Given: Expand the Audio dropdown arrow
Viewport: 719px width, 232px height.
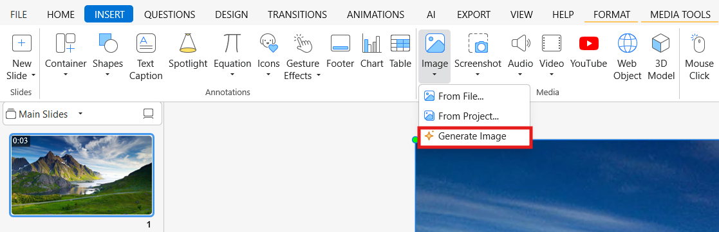Looking at the screenshot, I should click(x=521, y=75).
